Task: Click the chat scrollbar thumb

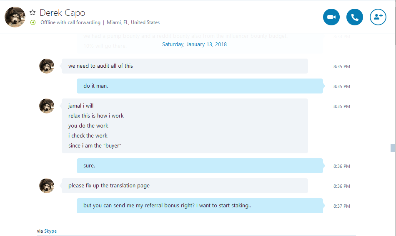Action: coord(393,148)
